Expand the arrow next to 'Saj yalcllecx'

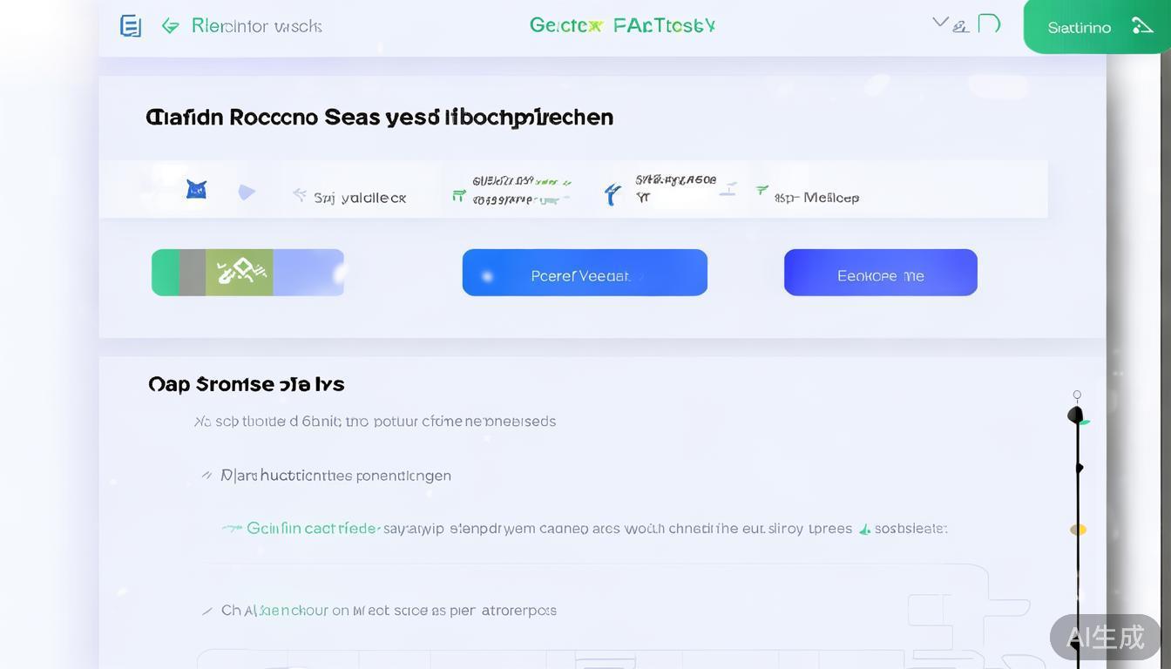pyautogui.click(x=301, y=196)
